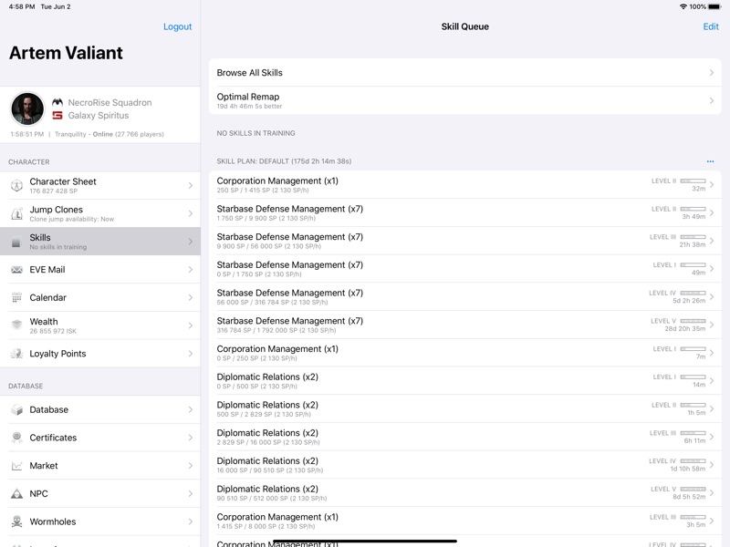Open skill plan options ellipsis
Screen dimensions: 730x547
[x=710, y=161]
